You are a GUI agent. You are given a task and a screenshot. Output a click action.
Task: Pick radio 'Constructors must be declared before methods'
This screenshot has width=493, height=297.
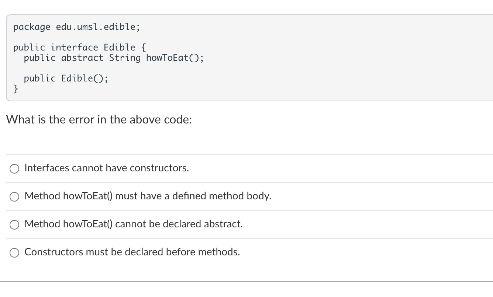(x=15, y=253)
